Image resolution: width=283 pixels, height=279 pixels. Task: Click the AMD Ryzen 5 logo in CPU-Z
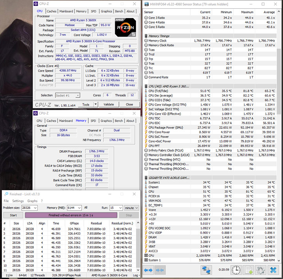coord(125,27)
